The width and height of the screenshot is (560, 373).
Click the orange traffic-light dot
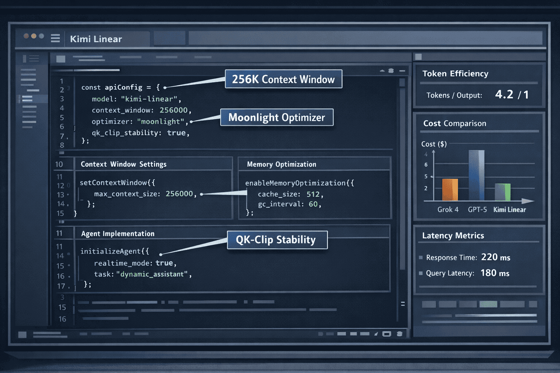tap(34, 35)
